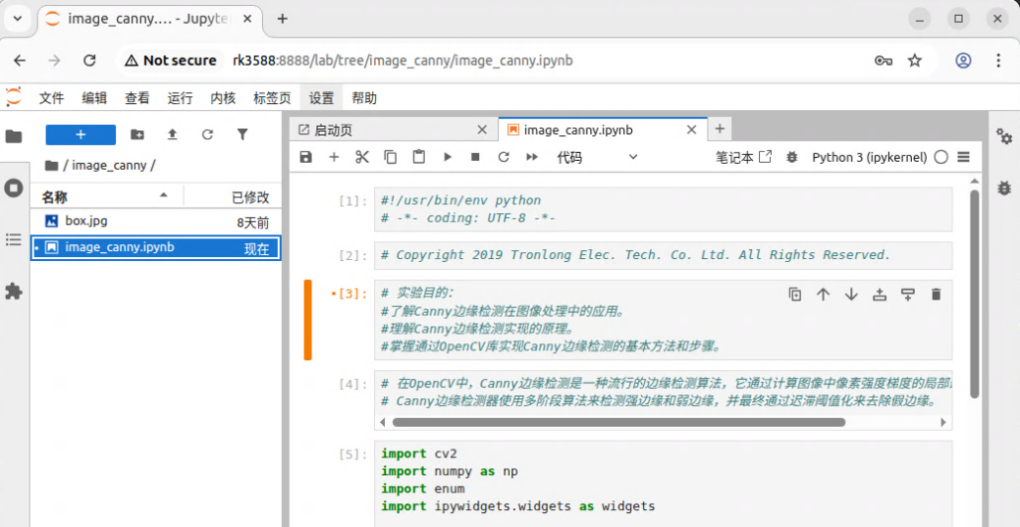The image size is (1020, 527).
Task: Run the selected cell
Action: coord(448,157)
